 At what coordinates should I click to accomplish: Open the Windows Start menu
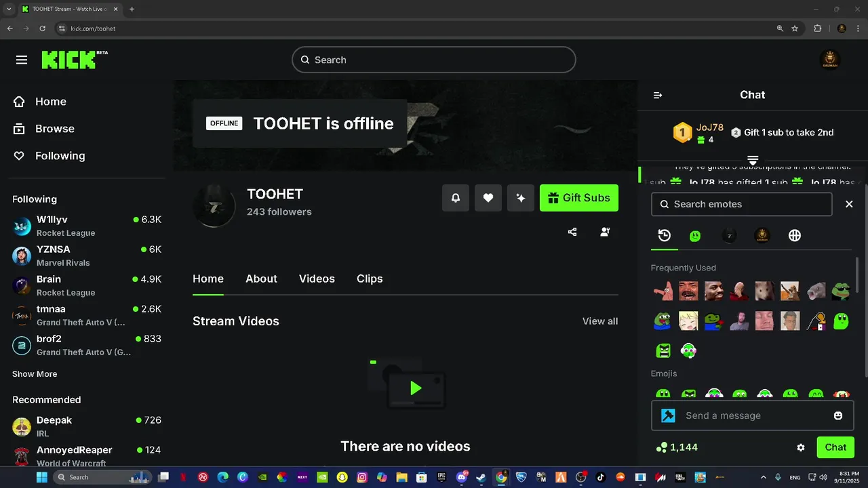click(x=41, y=477)
